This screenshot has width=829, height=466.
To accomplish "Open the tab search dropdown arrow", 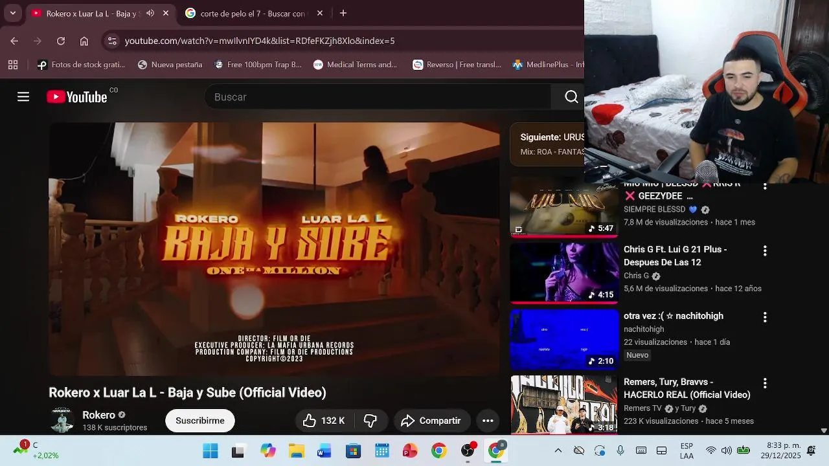I will point(12,13).
